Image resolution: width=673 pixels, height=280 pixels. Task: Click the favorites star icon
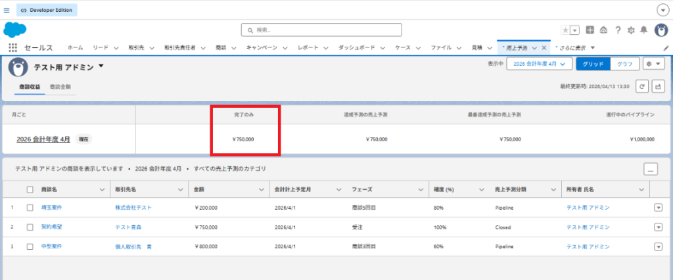coord(565,30)
